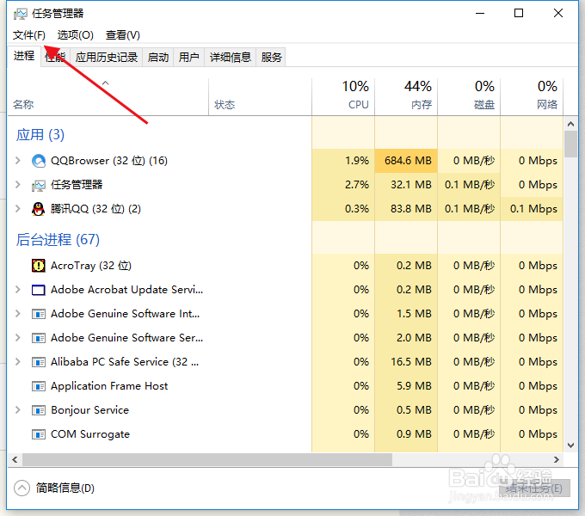
Task: Expand Adobe Genuine Software Ser... row
Action: pos(17,337)
